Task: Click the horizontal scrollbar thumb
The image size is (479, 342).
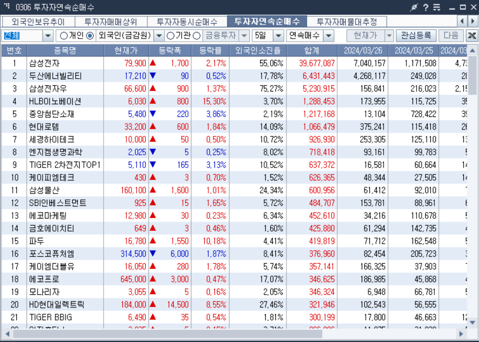Action: pos(168,334)
